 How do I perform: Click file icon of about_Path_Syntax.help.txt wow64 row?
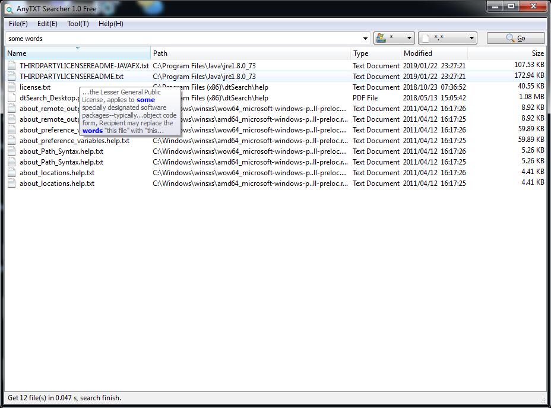(x=12, y=151)
